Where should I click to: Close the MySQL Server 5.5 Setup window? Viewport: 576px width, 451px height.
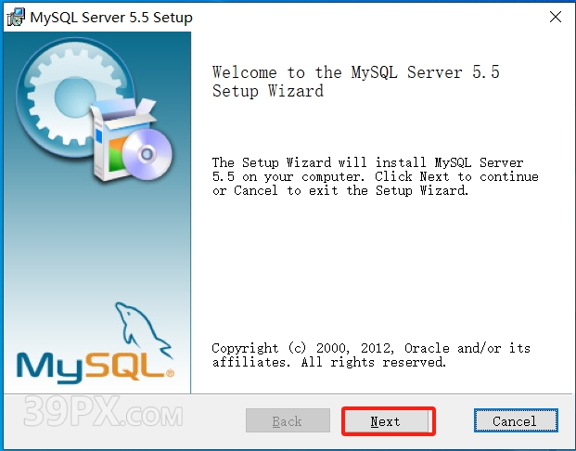pyautogui.click(x=555, y=17)
